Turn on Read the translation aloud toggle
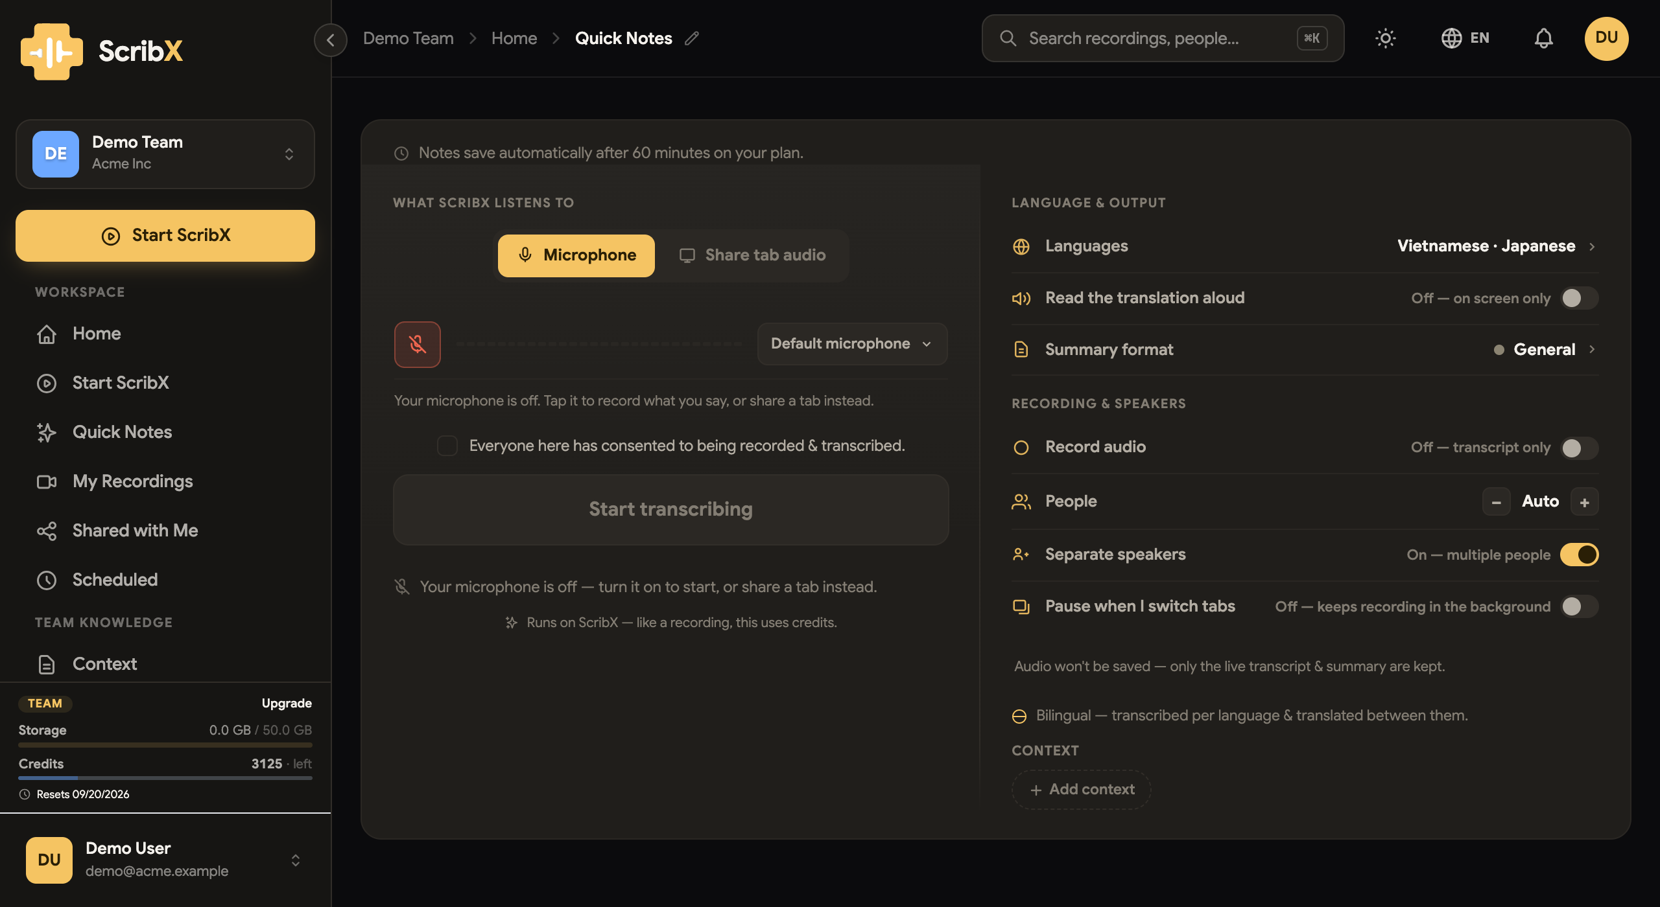The image size is (1660, 907). point(1579,298)
